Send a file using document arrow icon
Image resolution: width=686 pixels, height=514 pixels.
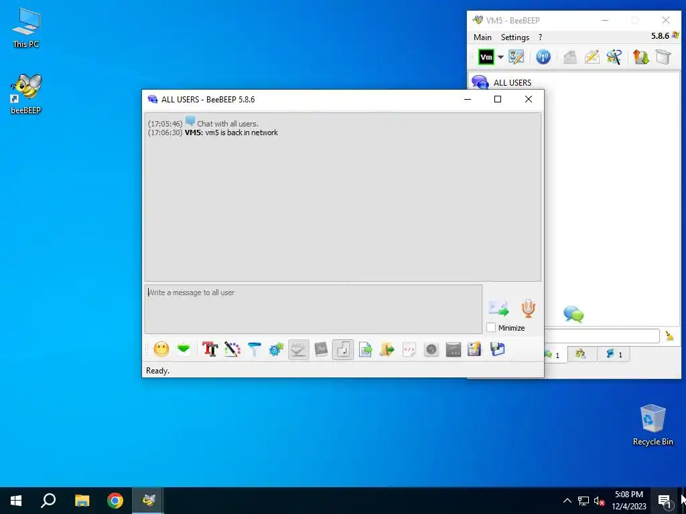[365, 349]
